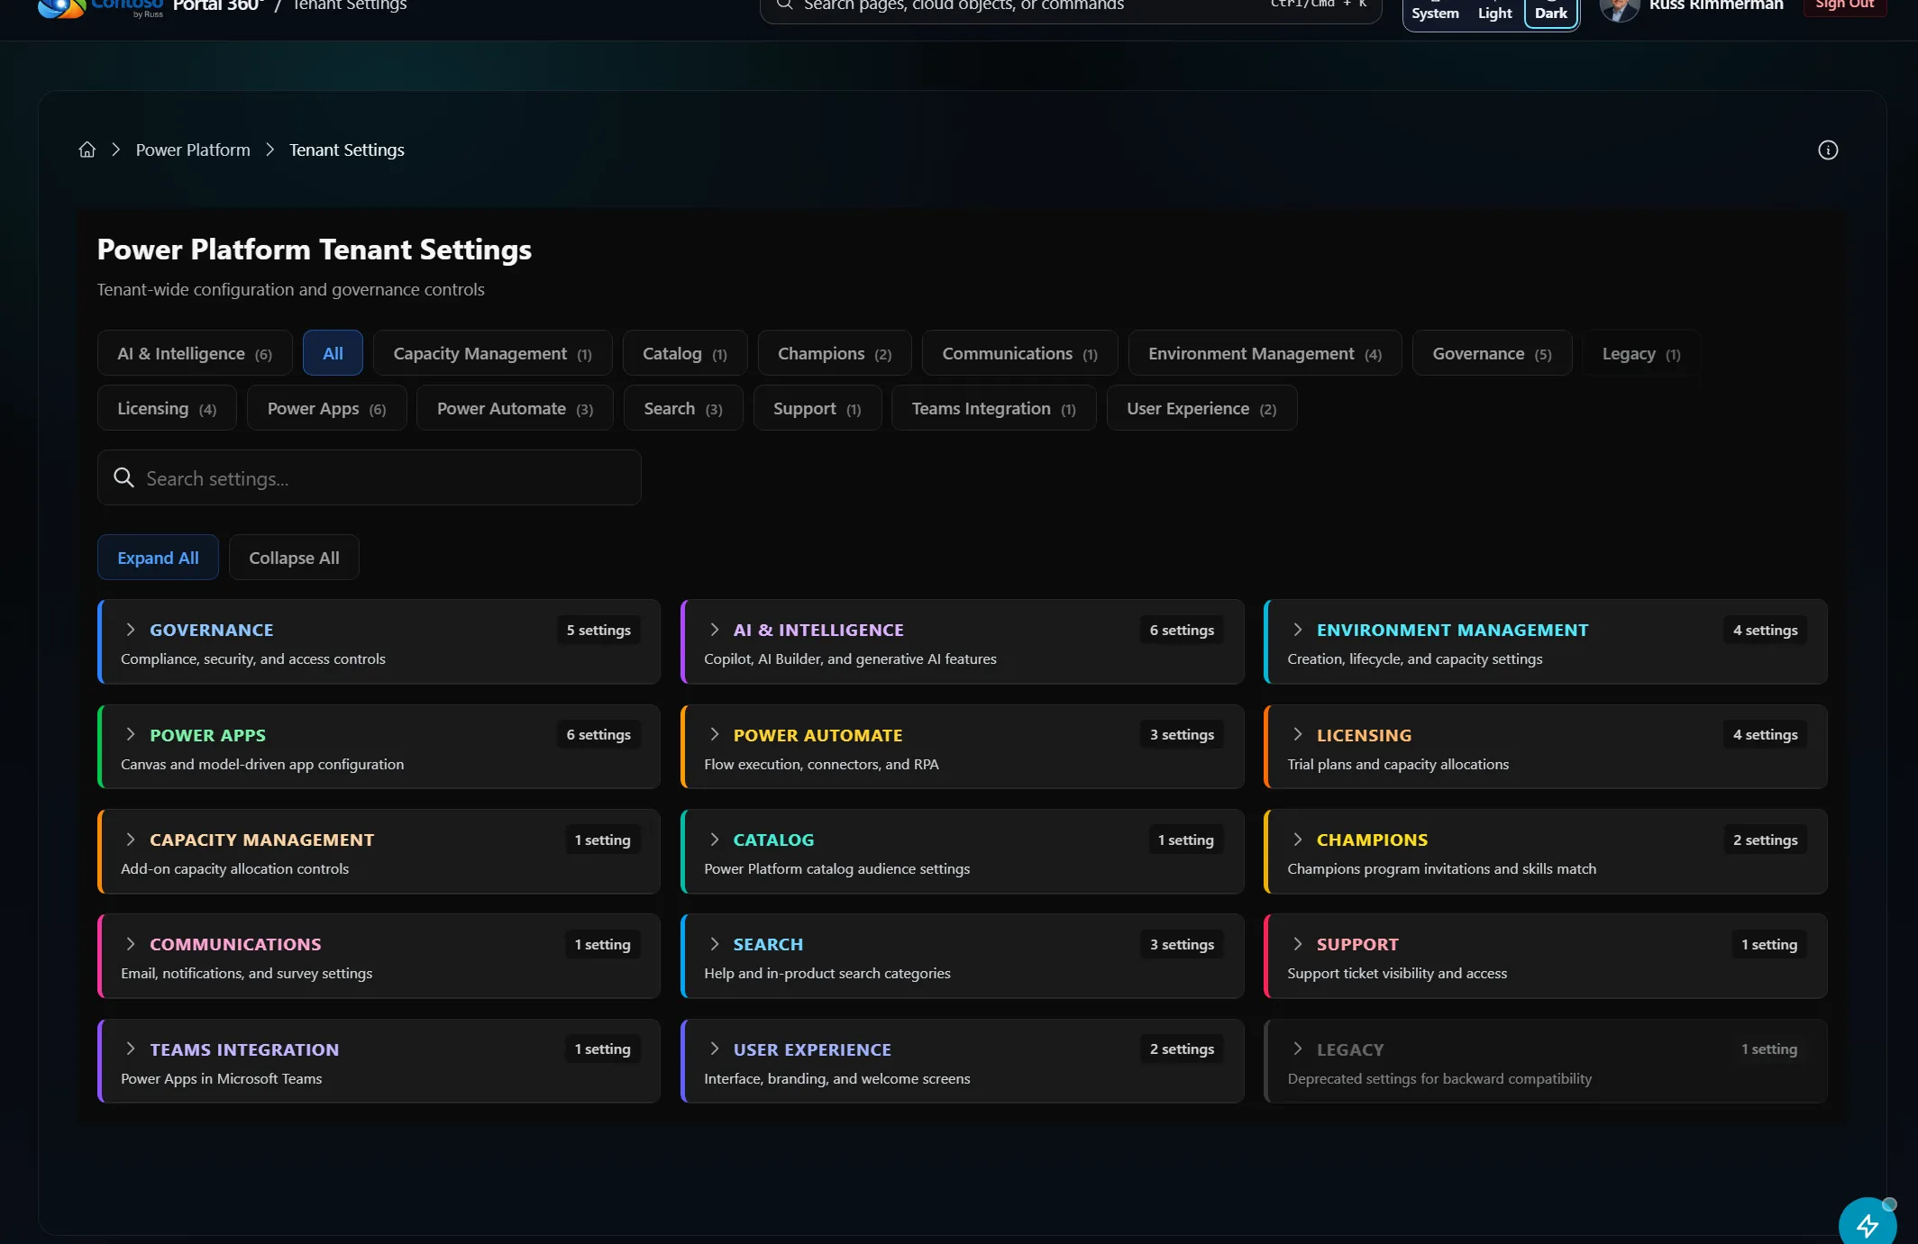Screen dimensions: 1918x1244
Task: Expand the Catalog section chevron
Action: coord(714,840)
